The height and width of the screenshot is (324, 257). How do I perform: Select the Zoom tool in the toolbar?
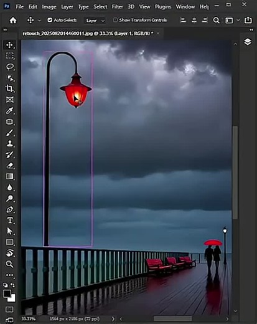tap(9, 264)
